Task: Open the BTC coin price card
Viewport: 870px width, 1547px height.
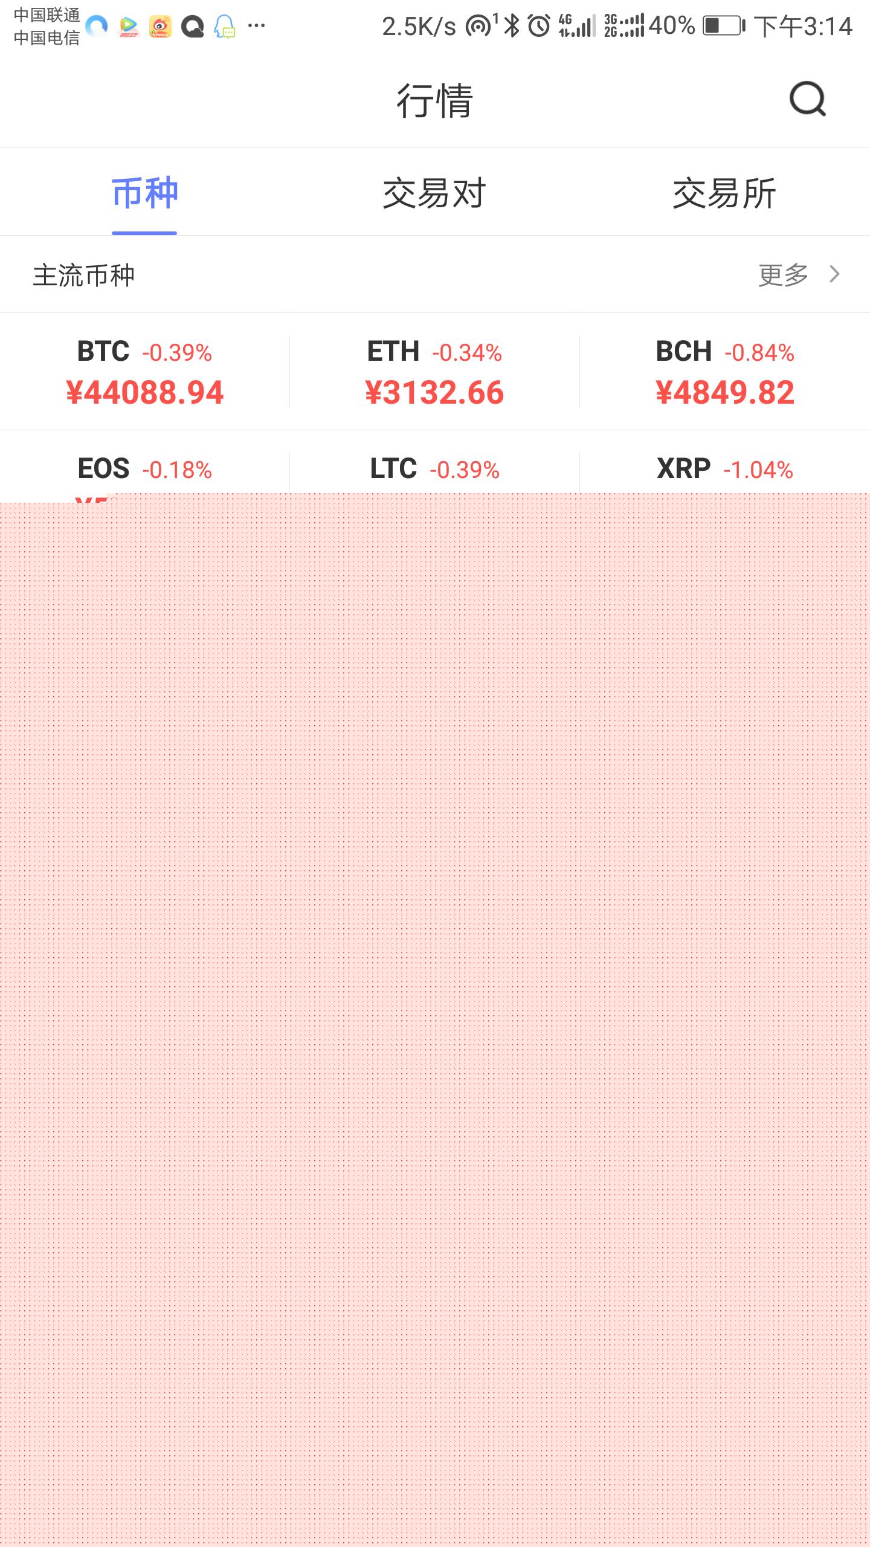Action: tap(145, 372)
